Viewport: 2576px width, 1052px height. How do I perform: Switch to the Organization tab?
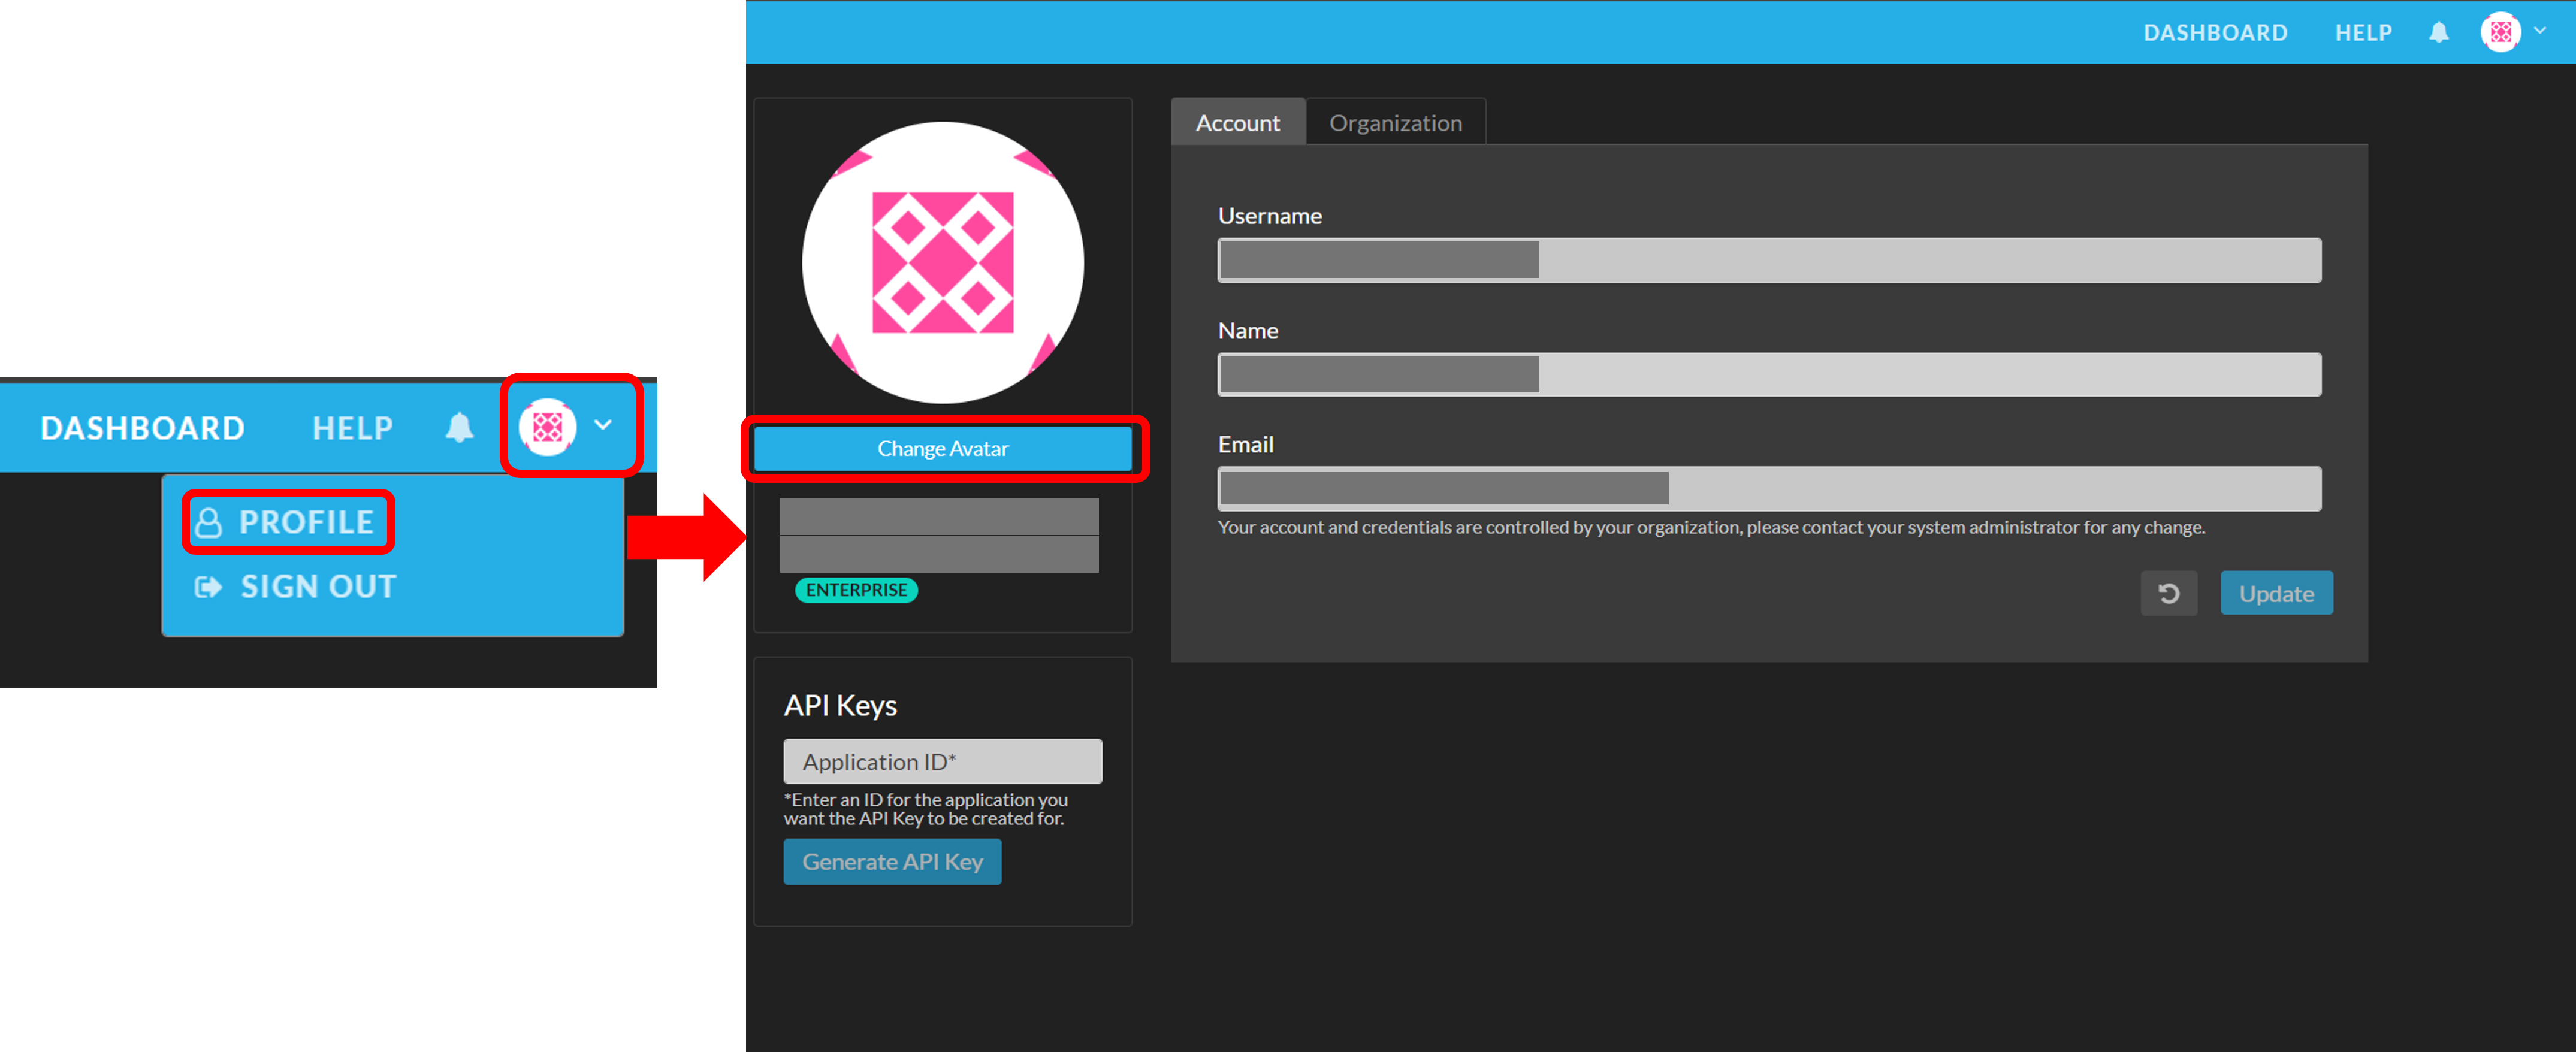click(1395, 122)
